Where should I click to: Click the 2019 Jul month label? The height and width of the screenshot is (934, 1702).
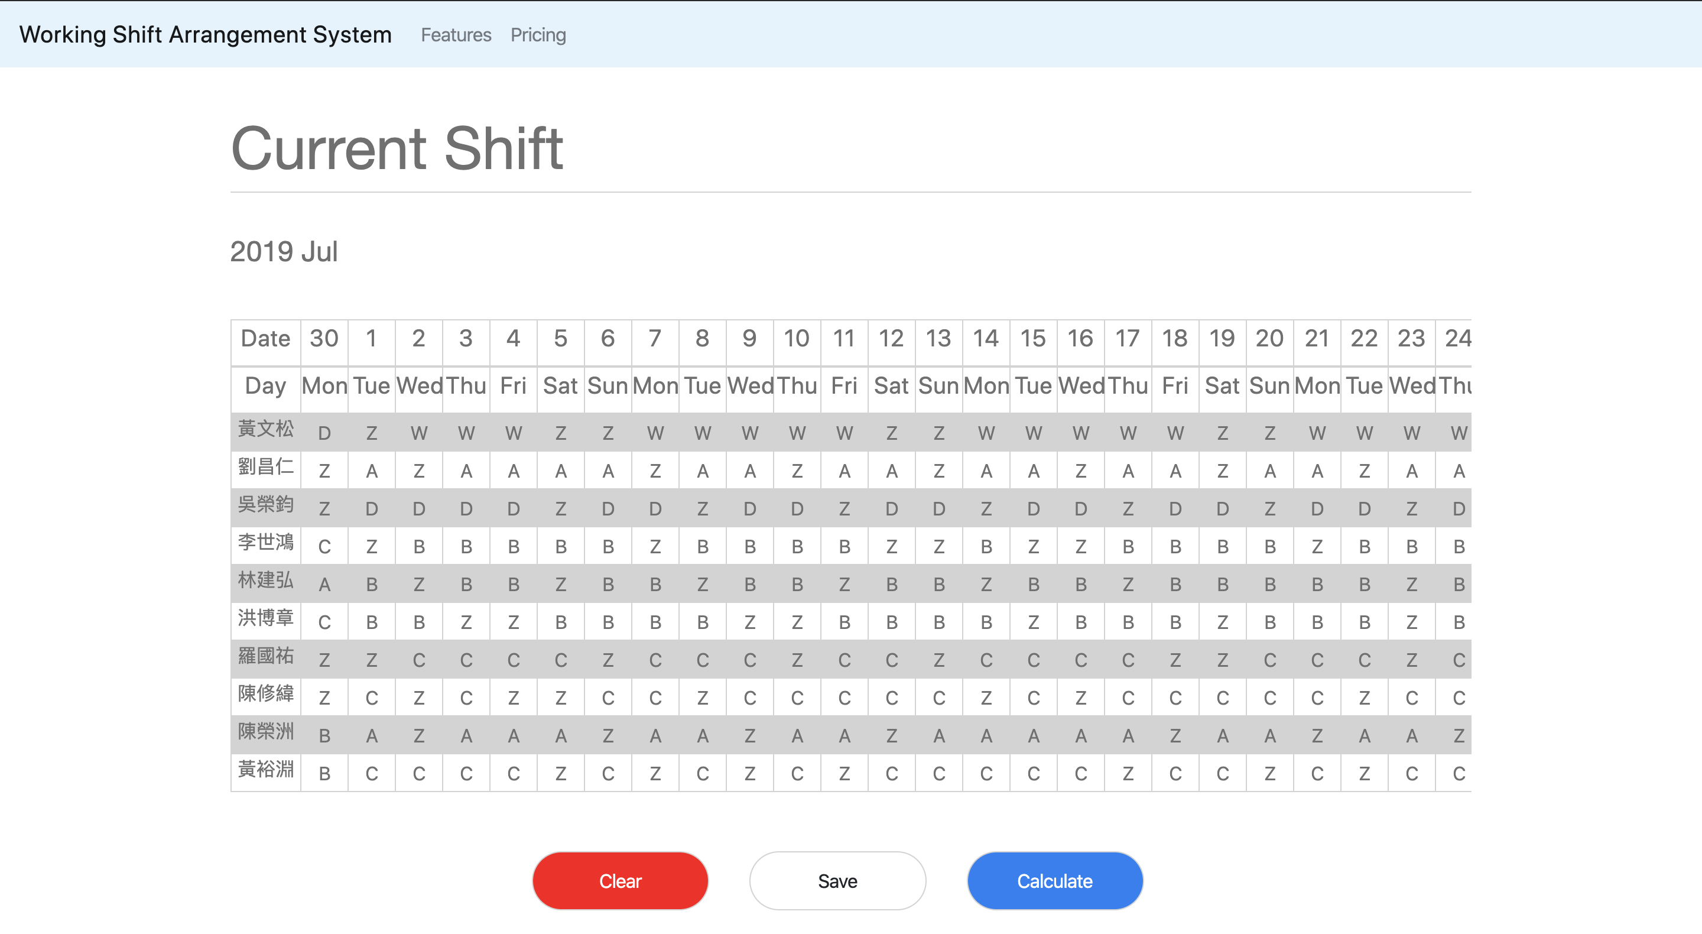[283, 251]
